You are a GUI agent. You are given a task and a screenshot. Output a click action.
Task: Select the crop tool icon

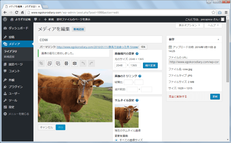click(x=41, y=64)
